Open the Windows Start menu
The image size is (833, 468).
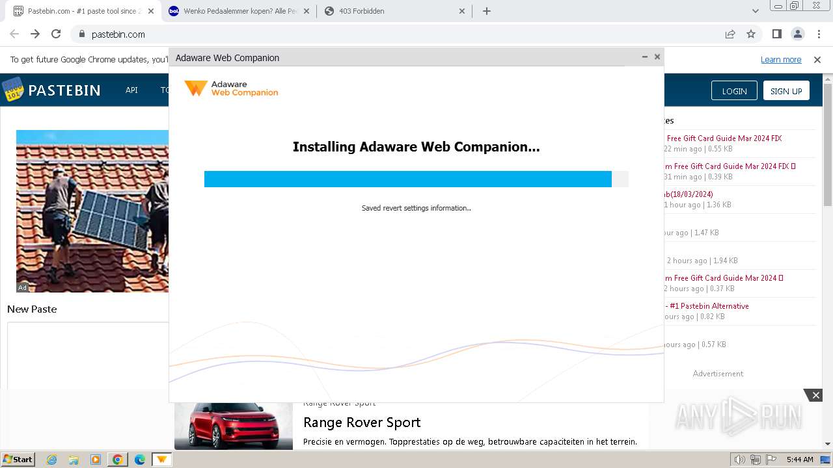(18, 460)
